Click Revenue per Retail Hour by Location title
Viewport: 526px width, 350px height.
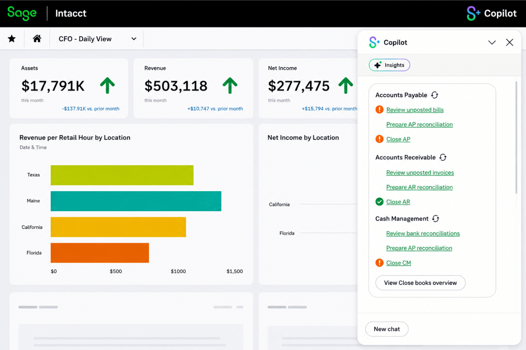[75, 138]
